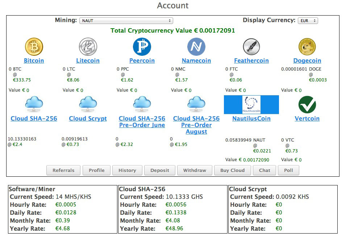Click the cloud icon above Pre-Order June
The height and width of the screenshot is (239, 346).
pos(142,104)
